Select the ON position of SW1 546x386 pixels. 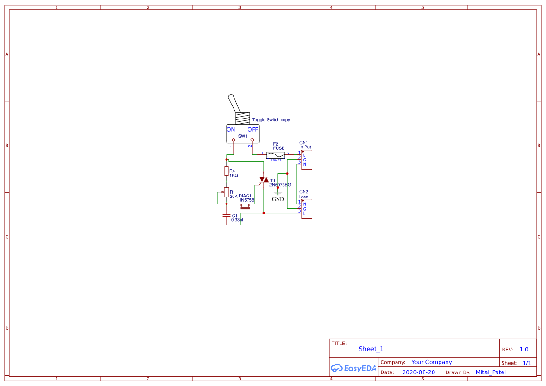[230, 130]
